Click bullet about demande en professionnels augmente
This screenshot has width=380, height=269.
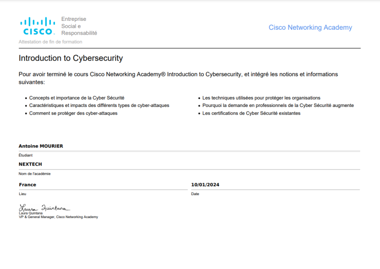coord(278,106)
